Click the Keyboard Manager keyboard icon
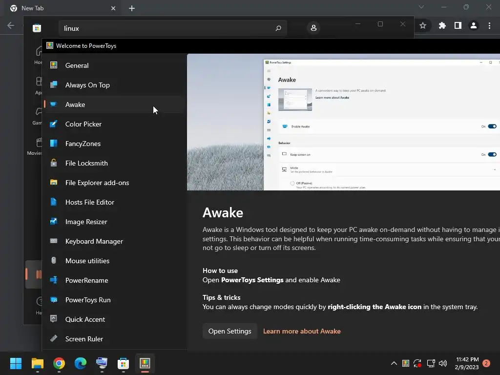The width and height of the screenshot is (500, 375). 54,241
